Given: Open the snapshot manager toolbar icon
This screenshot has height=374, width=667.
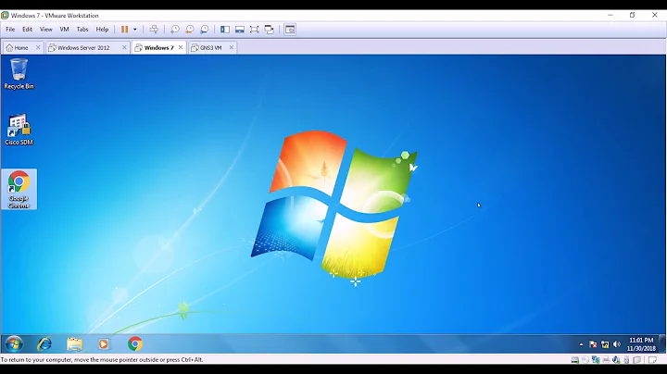Looking at the screenshot, I should pos(205,30).
